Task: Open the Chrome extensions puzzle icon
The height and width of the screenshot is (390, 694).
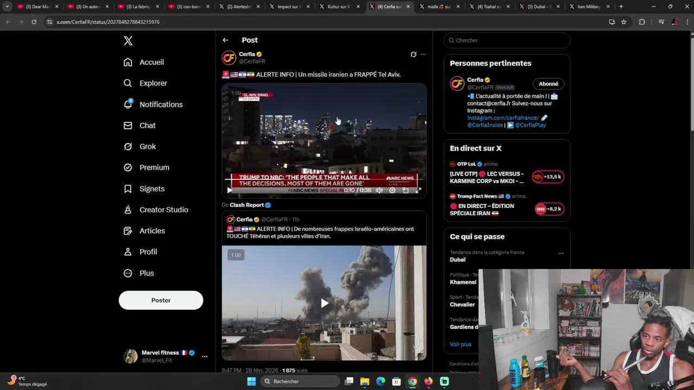Action: coord(642,22)
